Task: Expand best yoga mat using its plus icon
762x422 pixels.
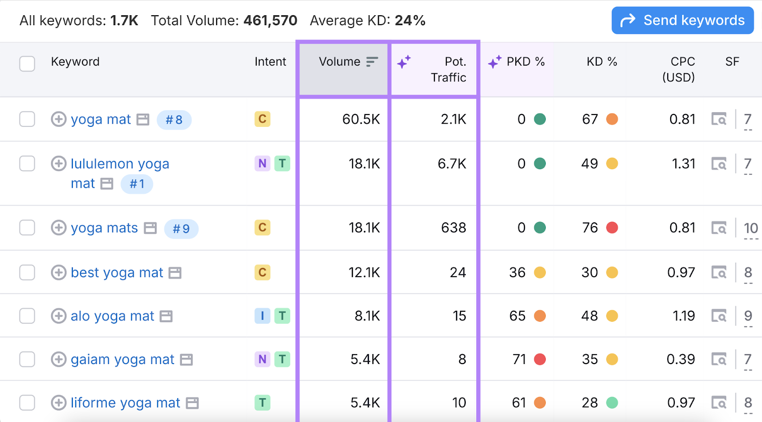Action: coord(59,273)
